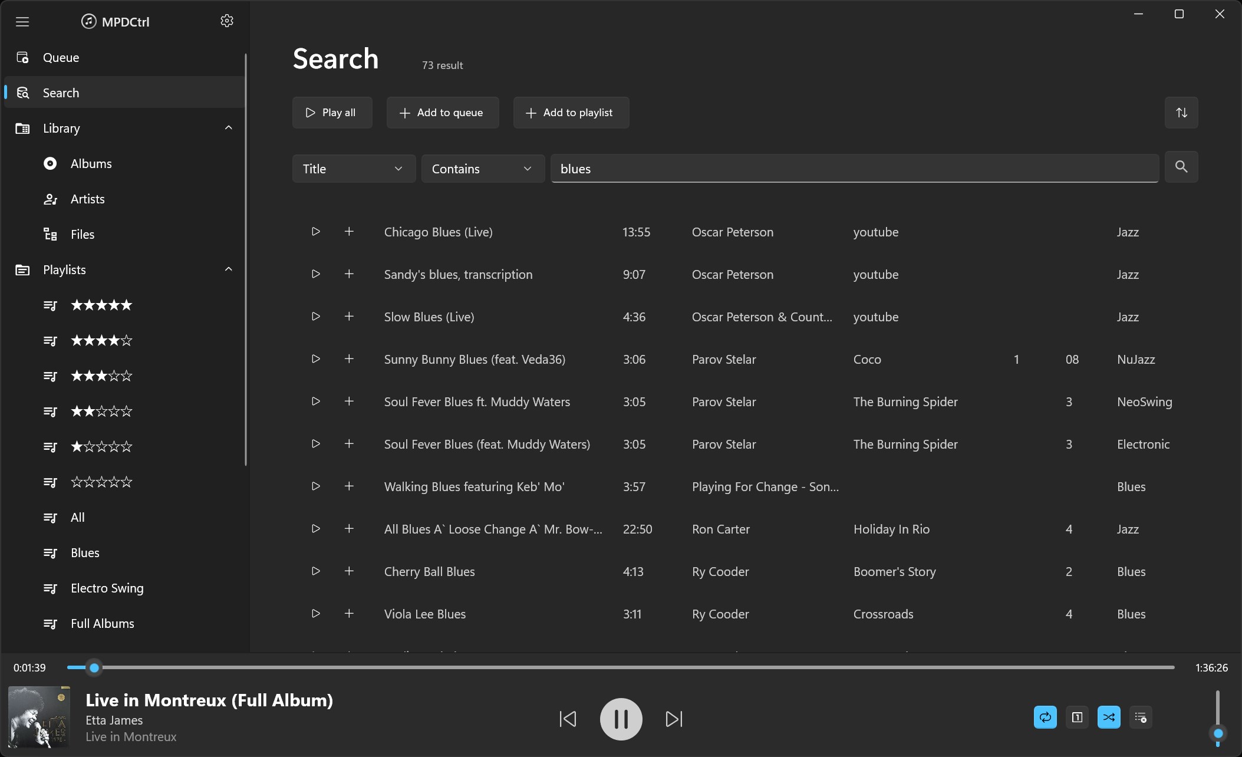The height and width of the screenshot is (757, 1242).
Task: Open the Contains match type dropdown
Action: (x=483, y=169)
